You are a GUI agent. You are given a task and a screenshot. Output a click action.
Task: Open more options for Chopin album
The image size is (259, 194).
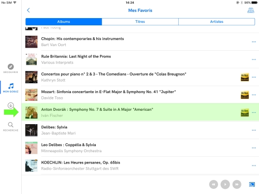(254, 42)
